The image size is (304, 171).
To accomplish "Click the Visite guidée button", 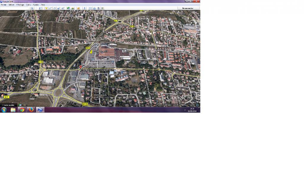I will (8, 105).
